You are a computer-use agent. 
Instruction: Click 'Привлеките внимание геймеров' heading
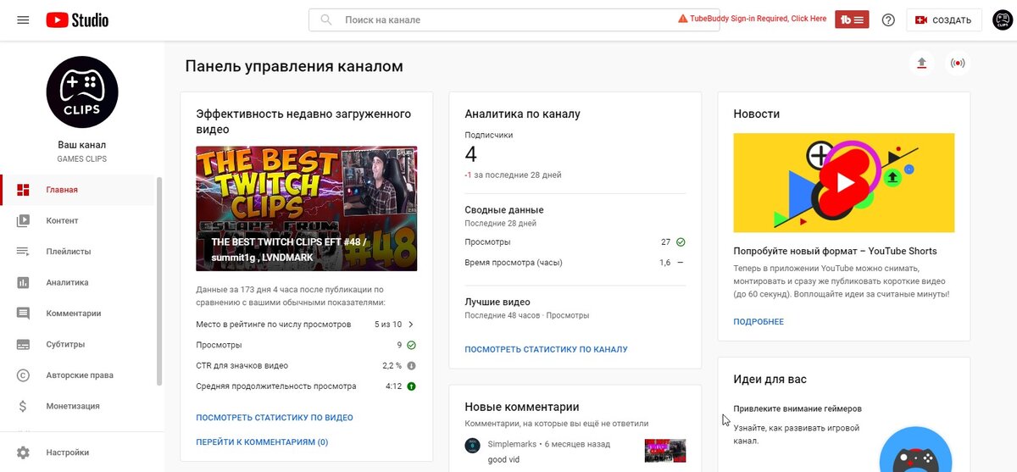(x=797, y=408)
